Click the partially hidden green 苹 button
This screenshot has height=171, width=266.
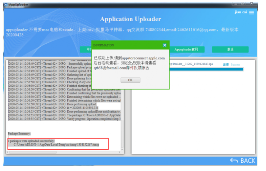(x=86, y=49)
